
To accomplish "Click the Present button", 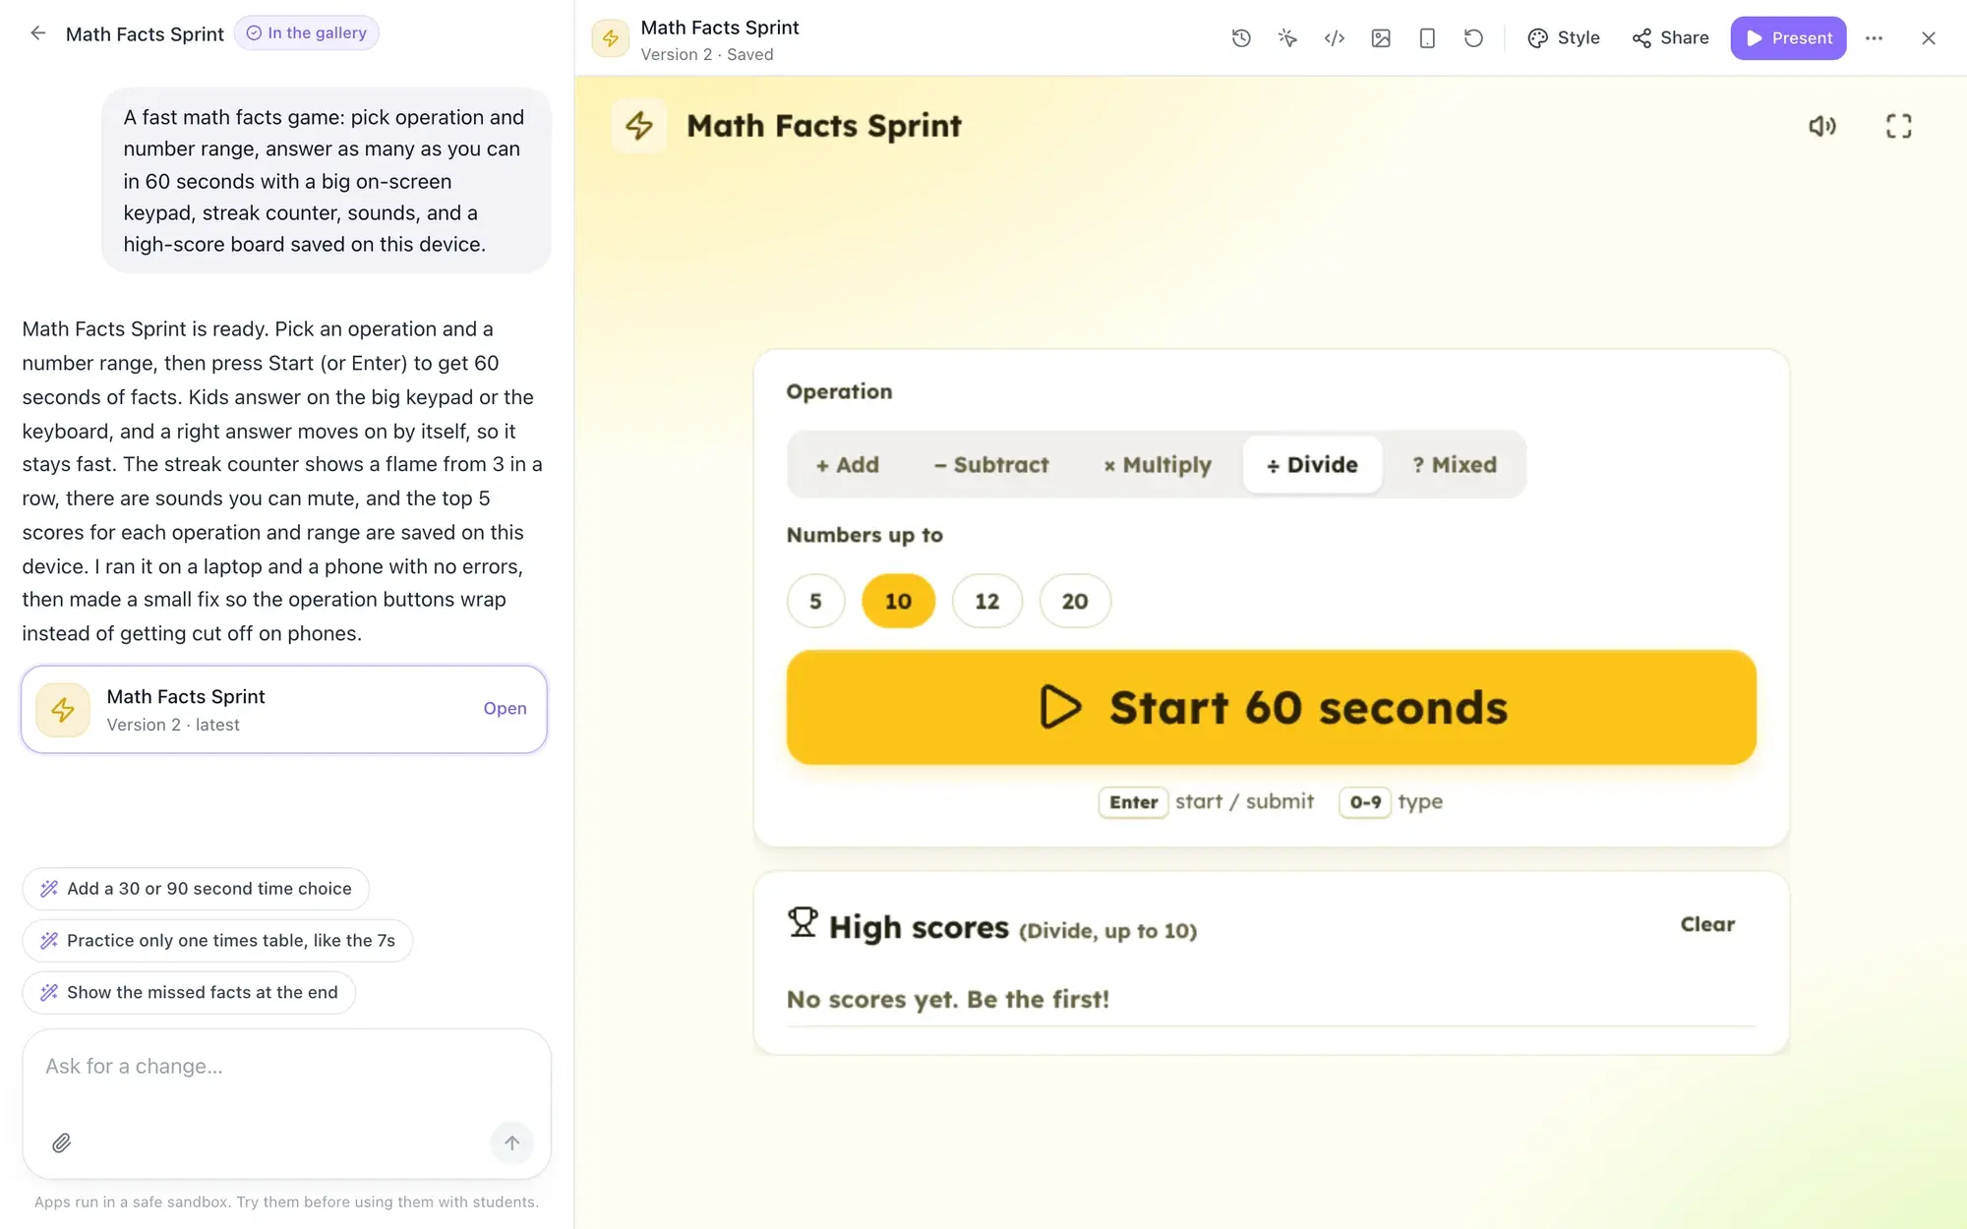I will click(x=1788, y=38).
